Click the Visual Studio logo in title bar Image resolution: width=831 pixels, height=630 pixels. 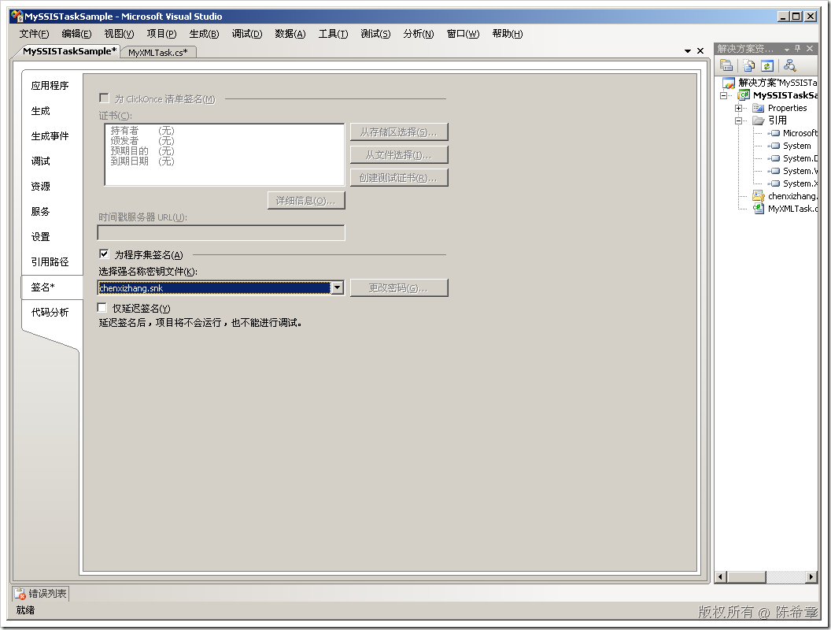pyautogui.click(x=17, y=17)
